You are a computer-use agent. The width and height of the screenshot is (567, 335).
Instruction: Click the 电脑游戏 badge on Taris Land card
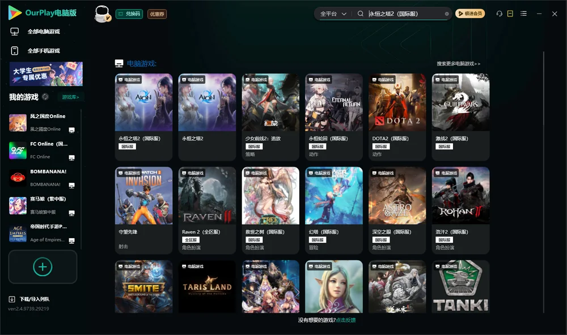tap(192, 267)
